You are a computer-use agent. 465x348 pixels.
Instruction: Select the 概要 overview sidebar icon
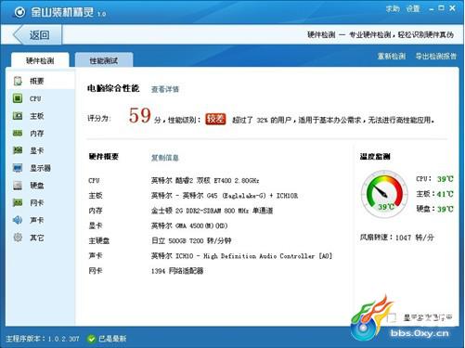click(18, 81)
